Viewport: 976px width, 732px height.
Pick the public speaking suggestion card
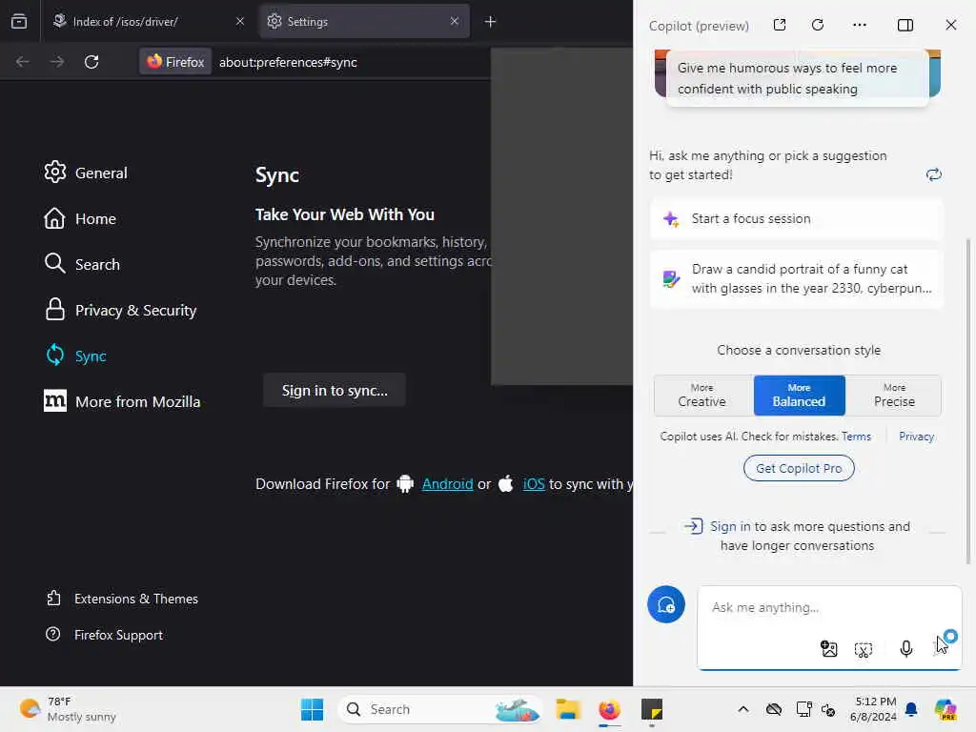point(798,78)
